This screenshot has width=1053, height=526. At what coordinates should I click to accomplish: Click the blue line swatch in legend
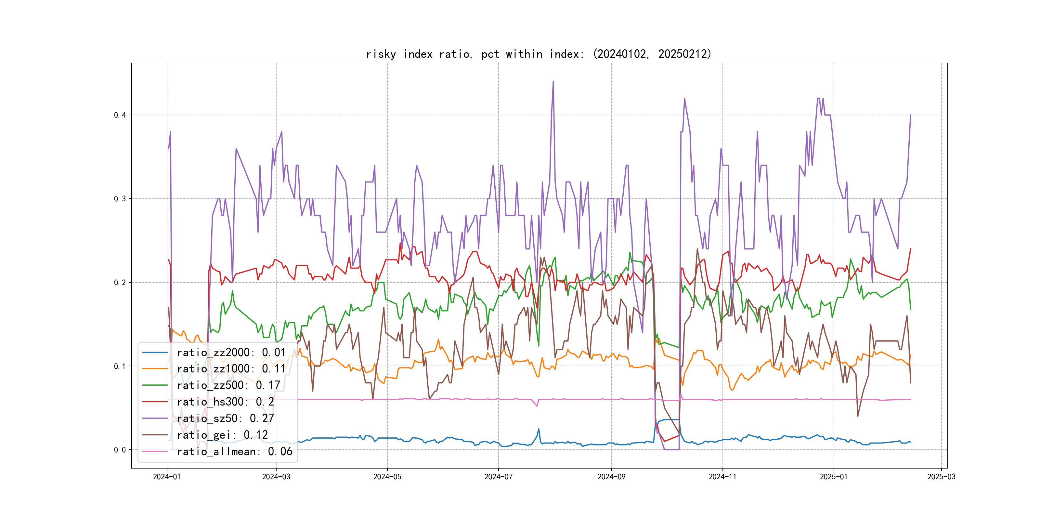pyautogui.click(x=154, y=352)
